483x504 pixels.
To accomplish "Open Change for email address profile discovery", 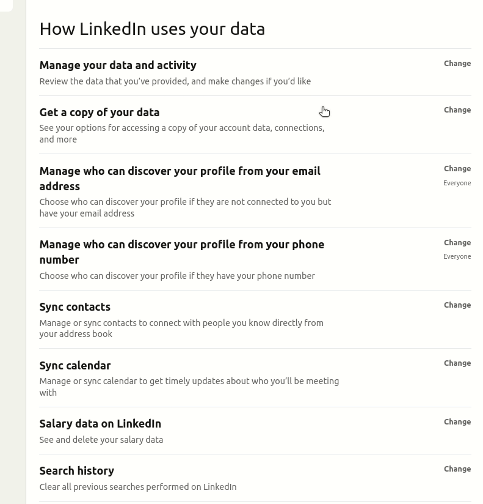I will pos(457,169).
